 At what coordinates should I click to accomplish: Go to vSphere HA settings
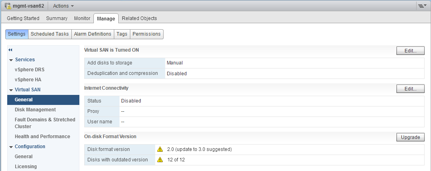point(28,80)
